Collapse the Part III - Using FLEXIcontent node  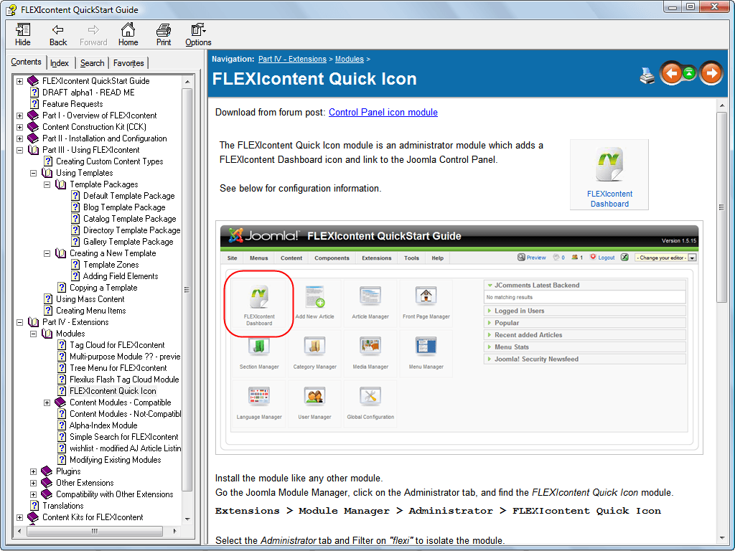click(19, 150)
